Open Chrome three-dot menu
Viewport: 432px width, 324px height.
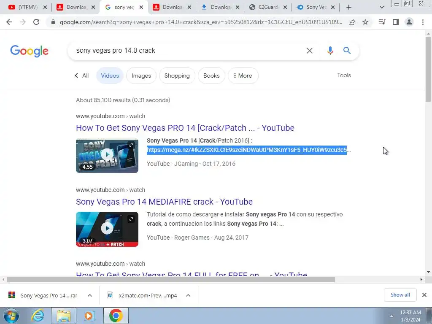pyautogui.click(x=423, y=22)
